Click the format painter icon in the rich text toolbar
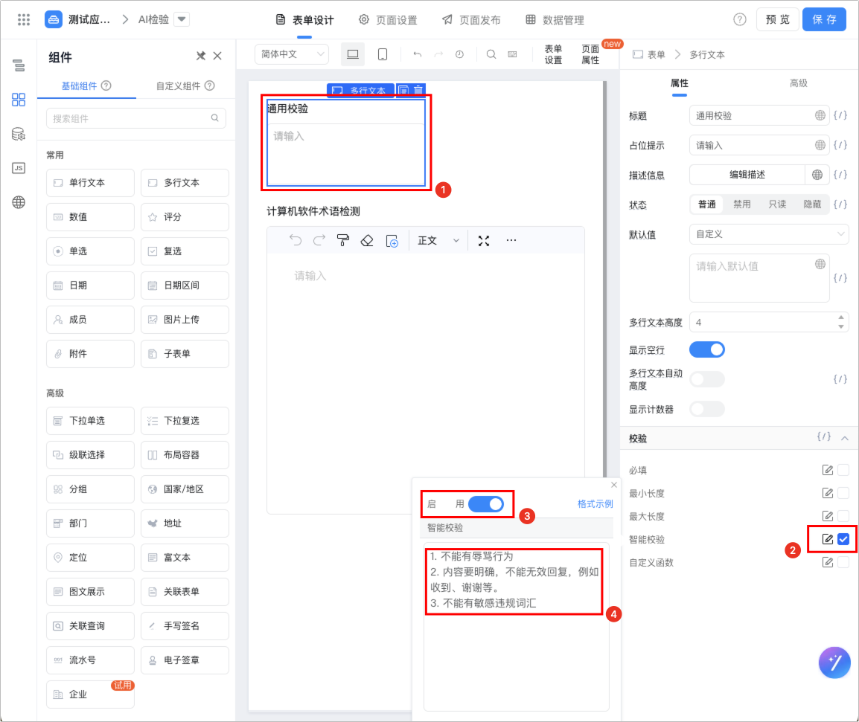 point(342,240)
